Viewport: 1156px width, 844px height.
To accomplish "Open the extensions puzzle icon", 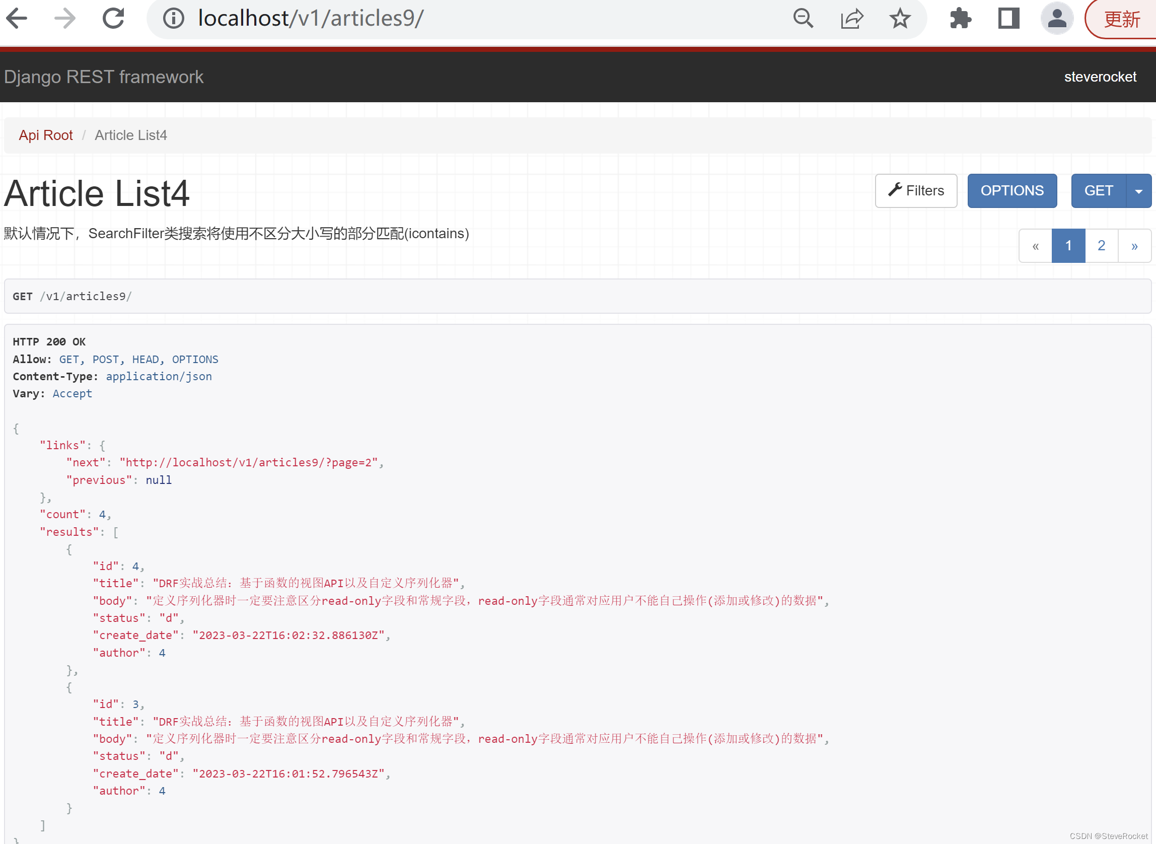I will pos(960,19).
